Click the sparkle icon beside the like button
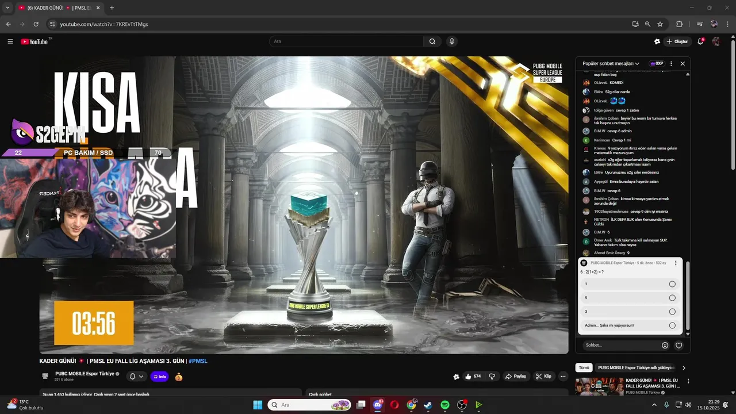 (x=457, y=377)
